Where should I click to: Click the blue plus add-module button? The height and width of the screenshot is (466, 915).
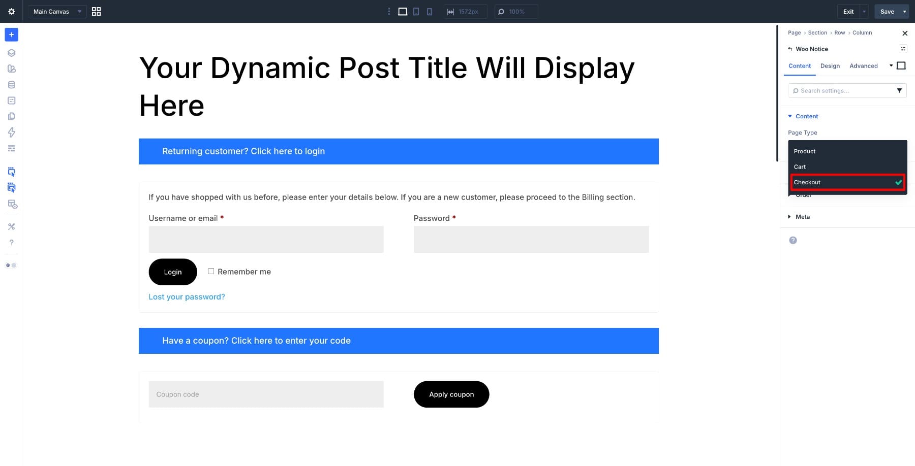11,35
